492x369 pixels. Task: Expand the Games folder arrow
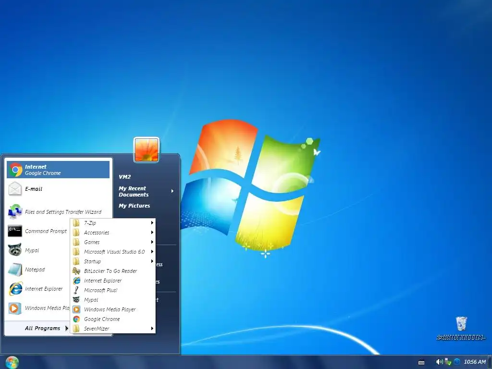tap(152, 242)
